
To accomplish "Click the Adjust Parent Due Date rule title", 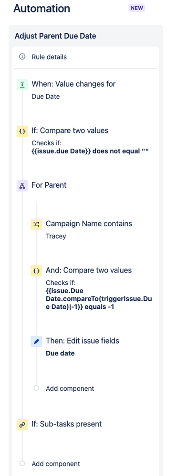I will [x=55, y=36].
